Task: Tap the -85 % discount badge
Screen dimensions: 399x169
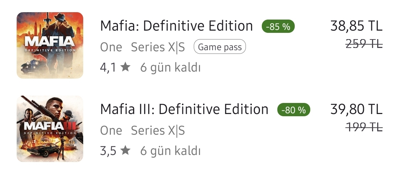Action: [278, 27]
